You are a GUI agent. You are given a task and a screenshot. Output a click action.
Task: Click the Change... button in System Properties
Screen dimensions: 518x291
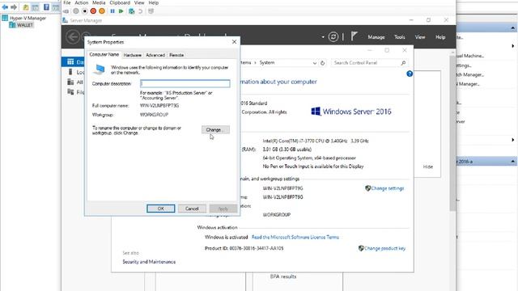(215, 129)
